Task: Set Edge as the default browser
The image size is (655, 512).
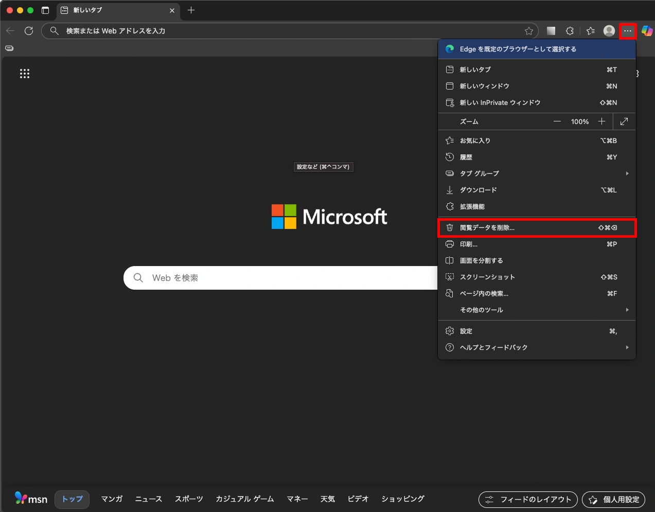Action: point(537,49)
